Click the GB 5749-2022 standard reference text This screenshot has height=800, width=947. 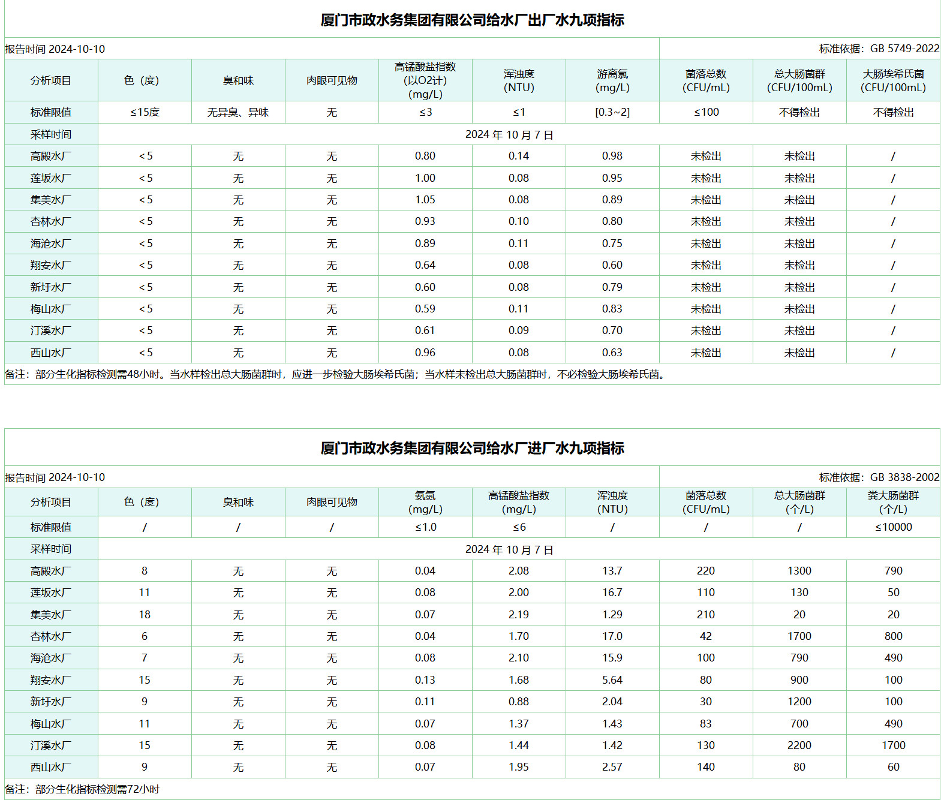pos(904,49)
